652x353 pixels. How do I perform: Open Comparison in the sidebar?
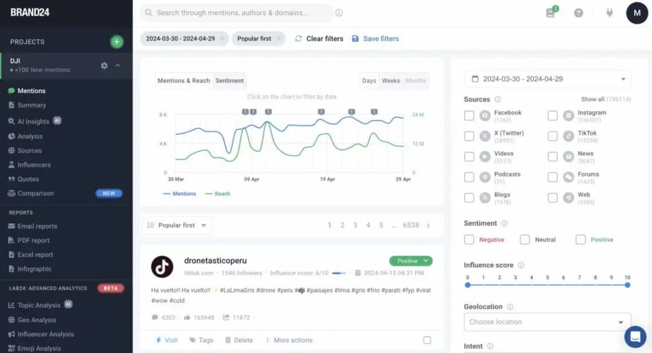point(31,193)
